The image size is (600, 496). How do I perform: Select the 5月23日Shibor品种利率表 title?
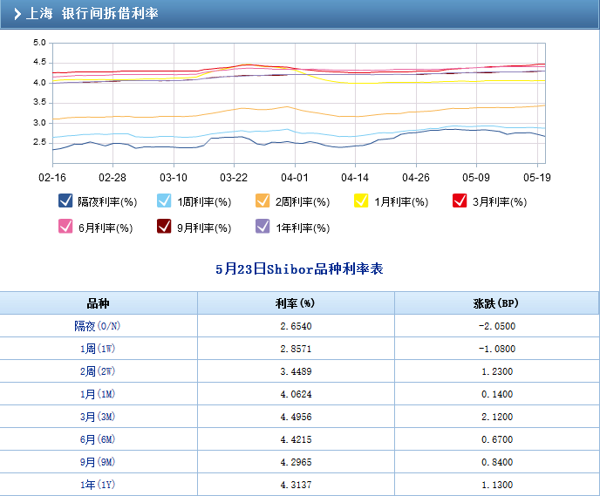click(x=299, y=268)
